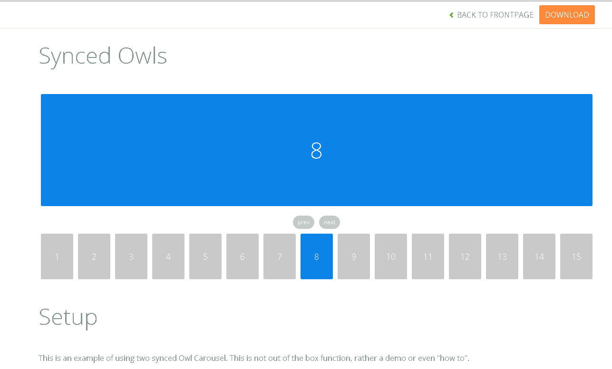Click the next carousel button

pyautogui.click(x=329, y=222)
